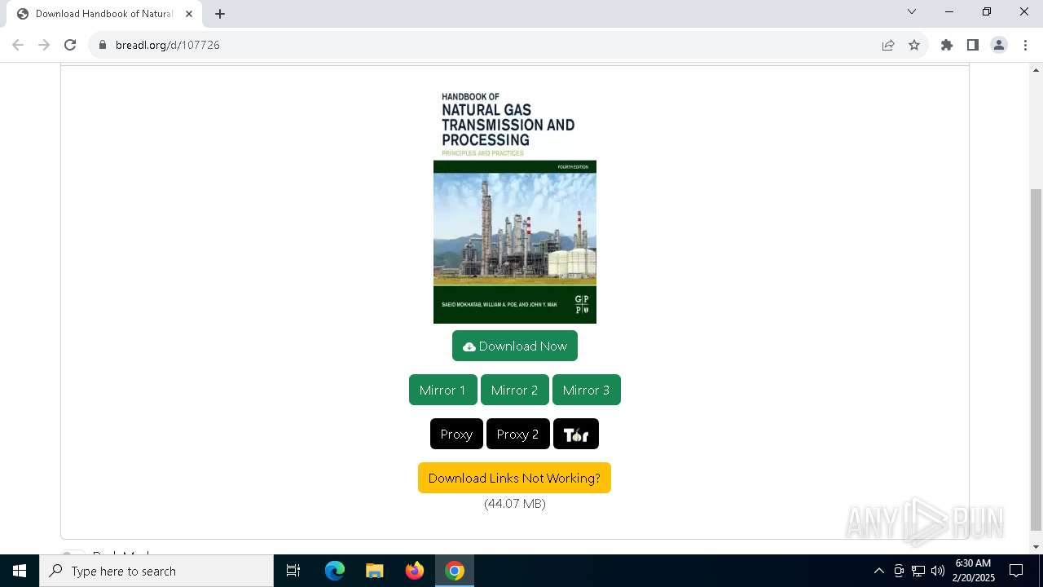Launch Microsoft Edge from the taskbar
Viewport: 1043px width, 587px height.
click(x=335, y=571)
